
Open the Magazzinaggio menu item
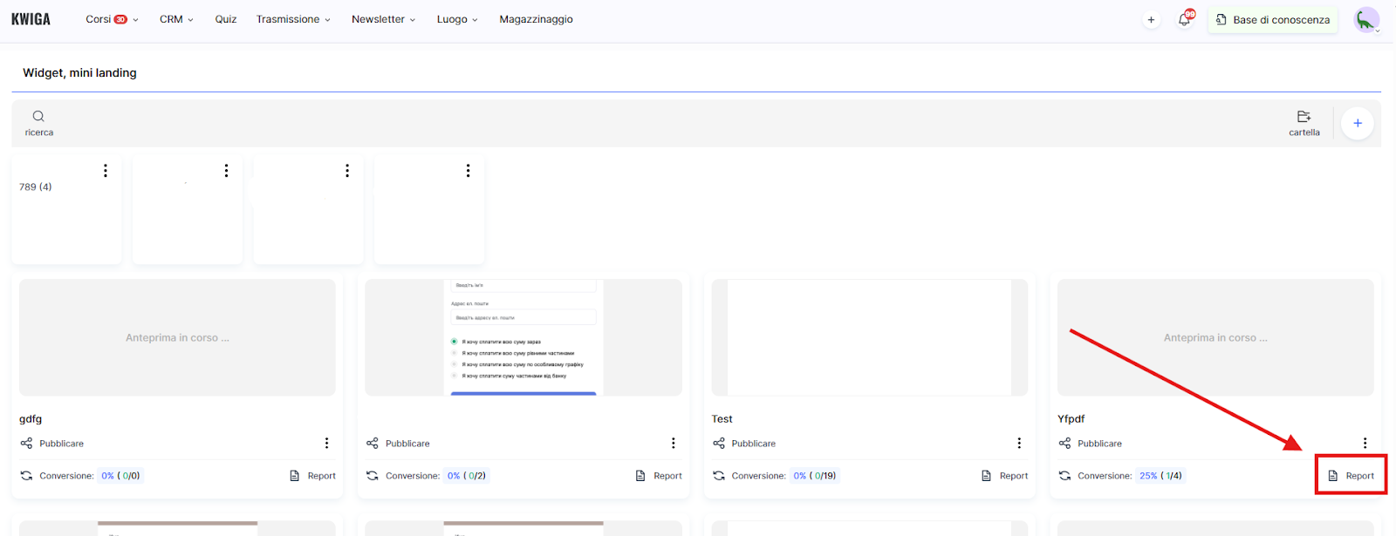(x=536, y=19)
